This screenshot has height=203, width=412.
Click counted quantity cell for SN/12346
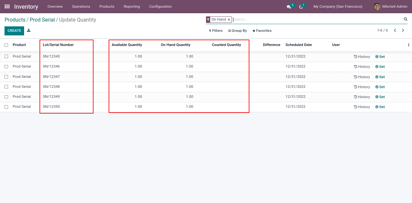click(220, 67)
